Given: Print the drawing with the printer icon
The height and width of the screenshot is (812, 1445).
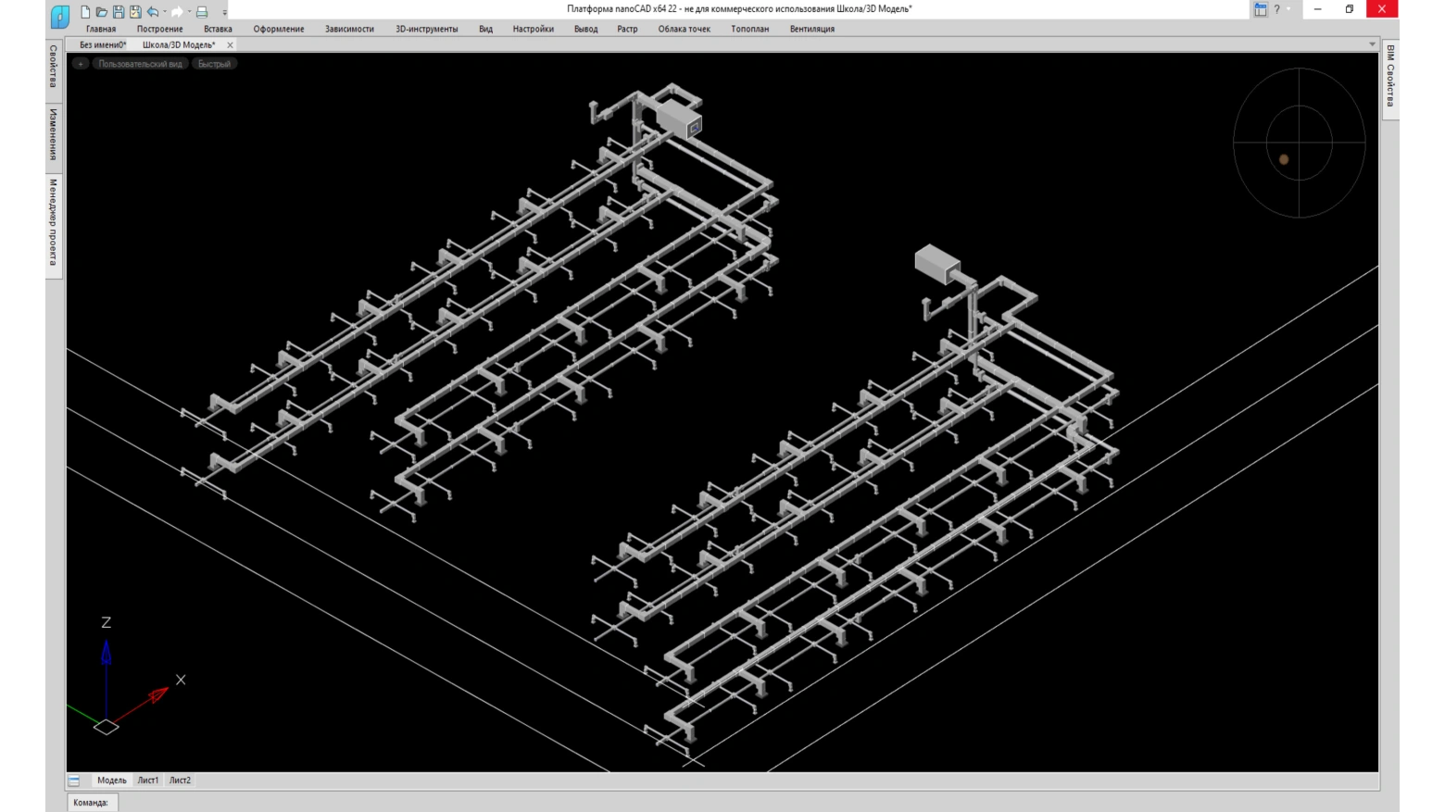Looking at the screenshot, I should pos(201,12).
